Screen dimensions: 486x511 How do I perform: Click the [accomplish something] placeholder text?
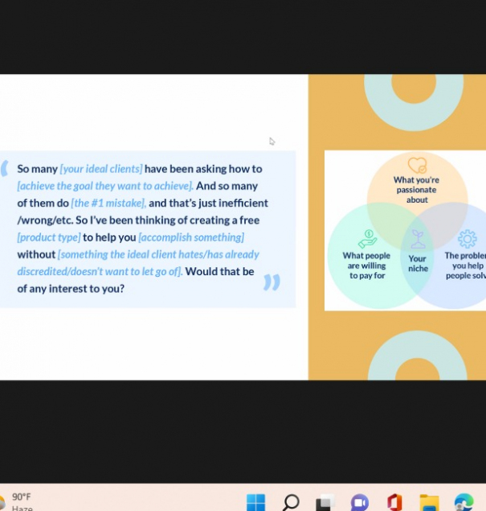click(x=191, y=237)
